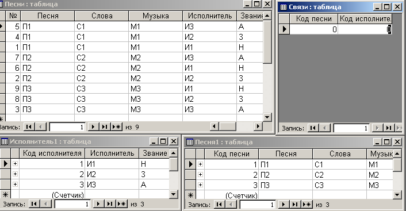
Task: Add new record in Песни navigation bar
Action: [x=116, y=127]
